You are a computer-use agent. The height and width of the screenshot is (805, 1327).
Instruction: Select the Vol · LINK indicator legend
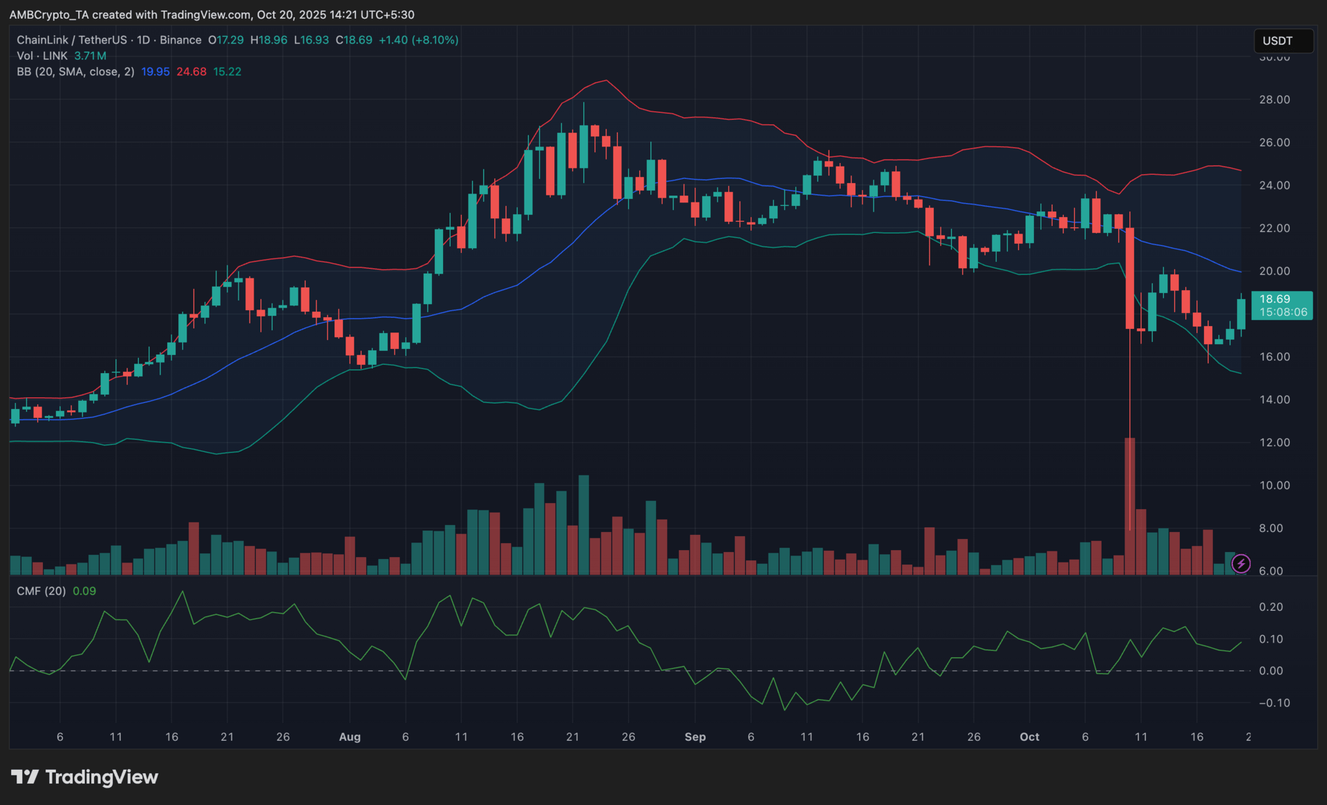click(42, 56)
